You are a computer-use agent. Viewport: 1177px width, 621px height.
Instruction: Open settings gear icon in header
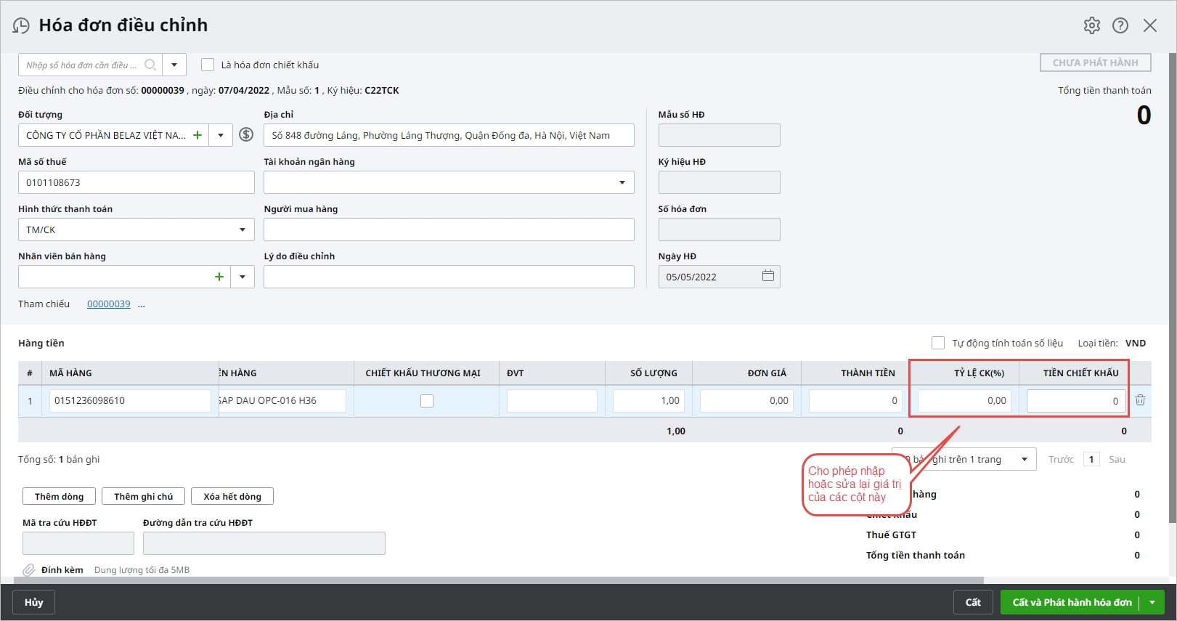coord(1091,25)
